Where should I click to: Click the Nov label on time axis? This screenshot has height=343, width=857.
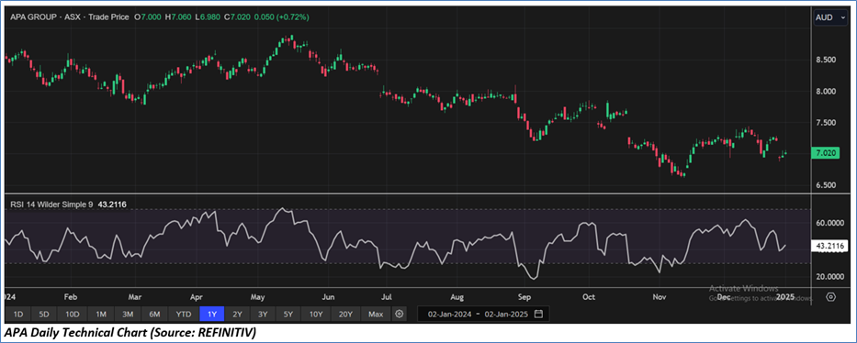coord(660,297)
